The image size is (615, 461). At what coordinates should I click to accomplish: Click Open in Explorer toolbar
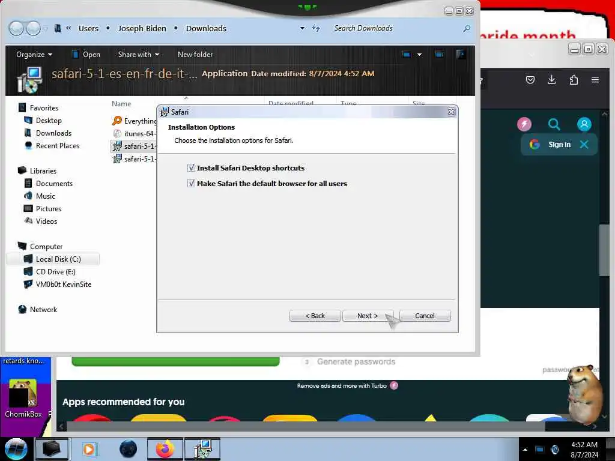[x=86, y=55]
